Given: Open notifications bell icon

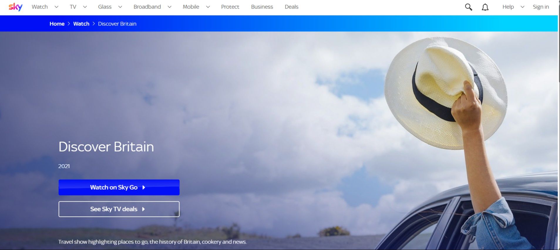Looking at the screenshot, I should (485, 7).
